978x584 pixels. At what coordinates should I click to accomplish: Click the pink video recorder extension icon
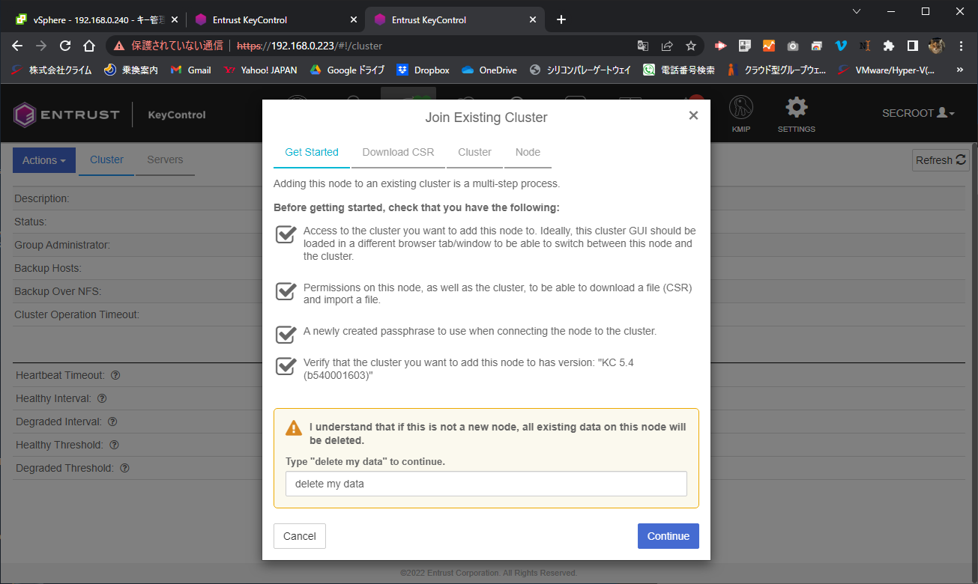point(720,46)
